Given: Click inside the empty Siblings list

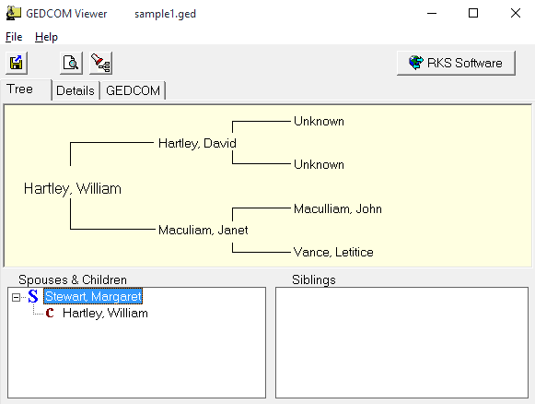Looking at the screenshot, I should pos(401,342).
